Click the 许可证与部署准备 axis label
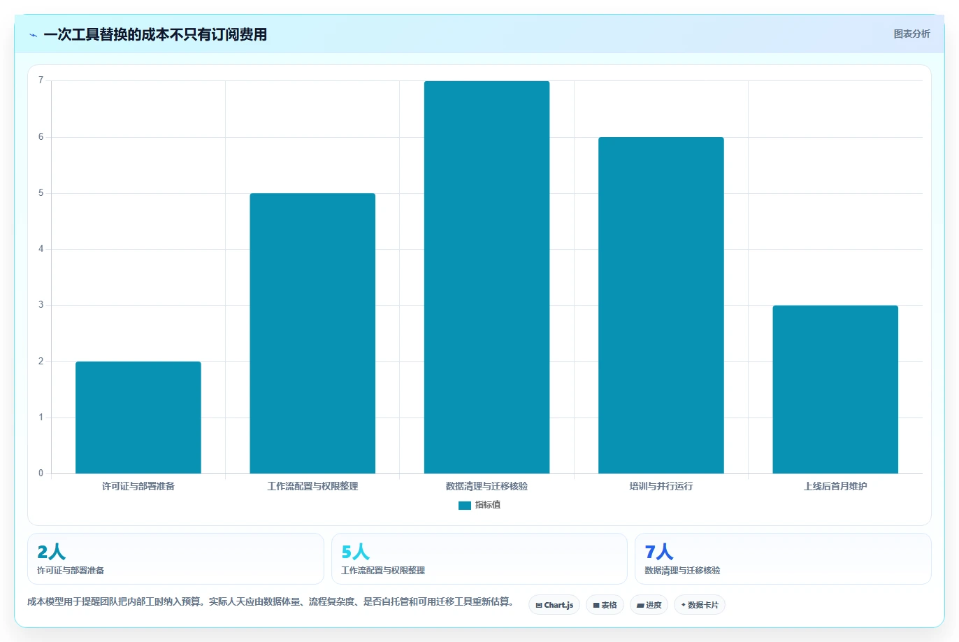The width and height of the screenshot is (959, 642). (138, 486)
